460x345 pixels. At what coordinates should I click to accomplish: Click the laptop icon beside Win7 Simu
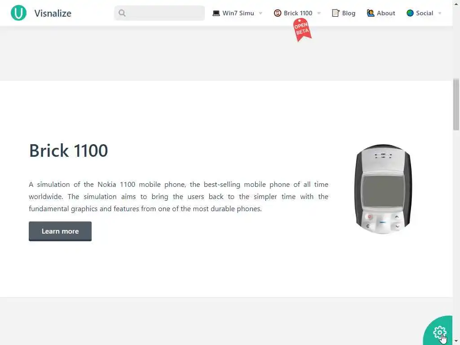pyautogui.click(x=216, y=13)
